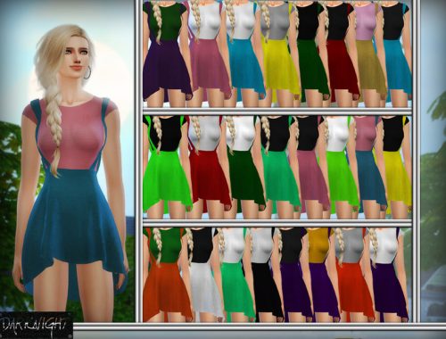The width and height of the screenshot is (446, 339).
Task: Choose the white top with black skirt variant
Action: point(266,274)
